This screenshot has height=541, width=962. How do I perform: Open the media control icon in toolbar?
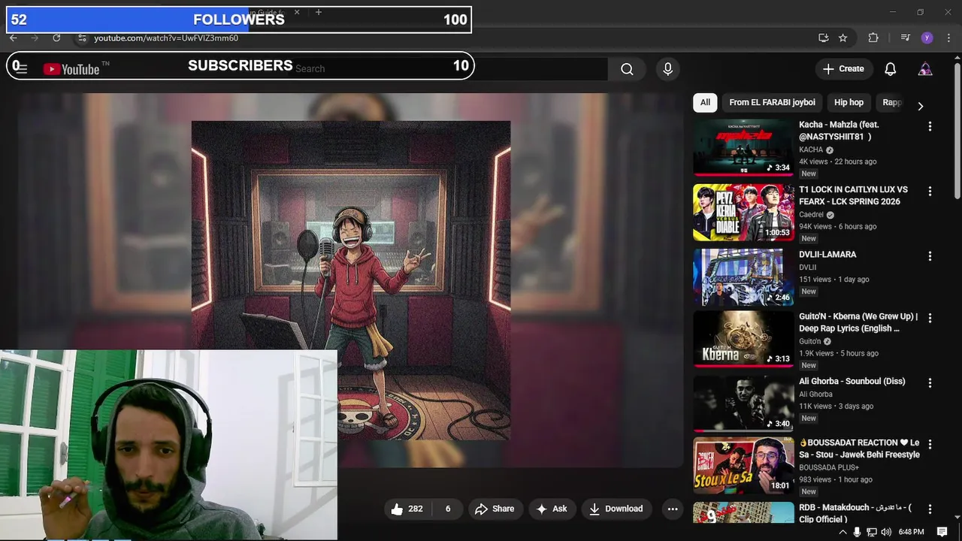tap(906, 38)
